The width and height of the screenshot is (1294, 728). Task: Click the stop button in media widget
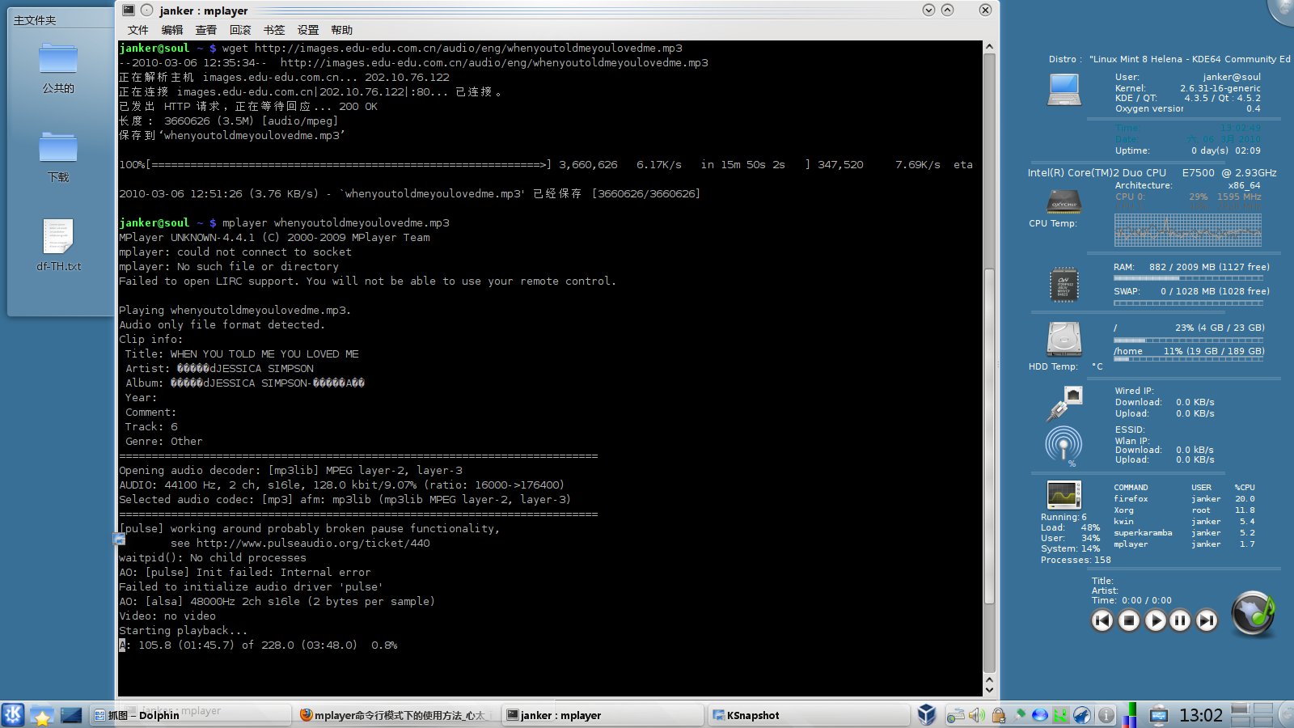click(1129, 620)
